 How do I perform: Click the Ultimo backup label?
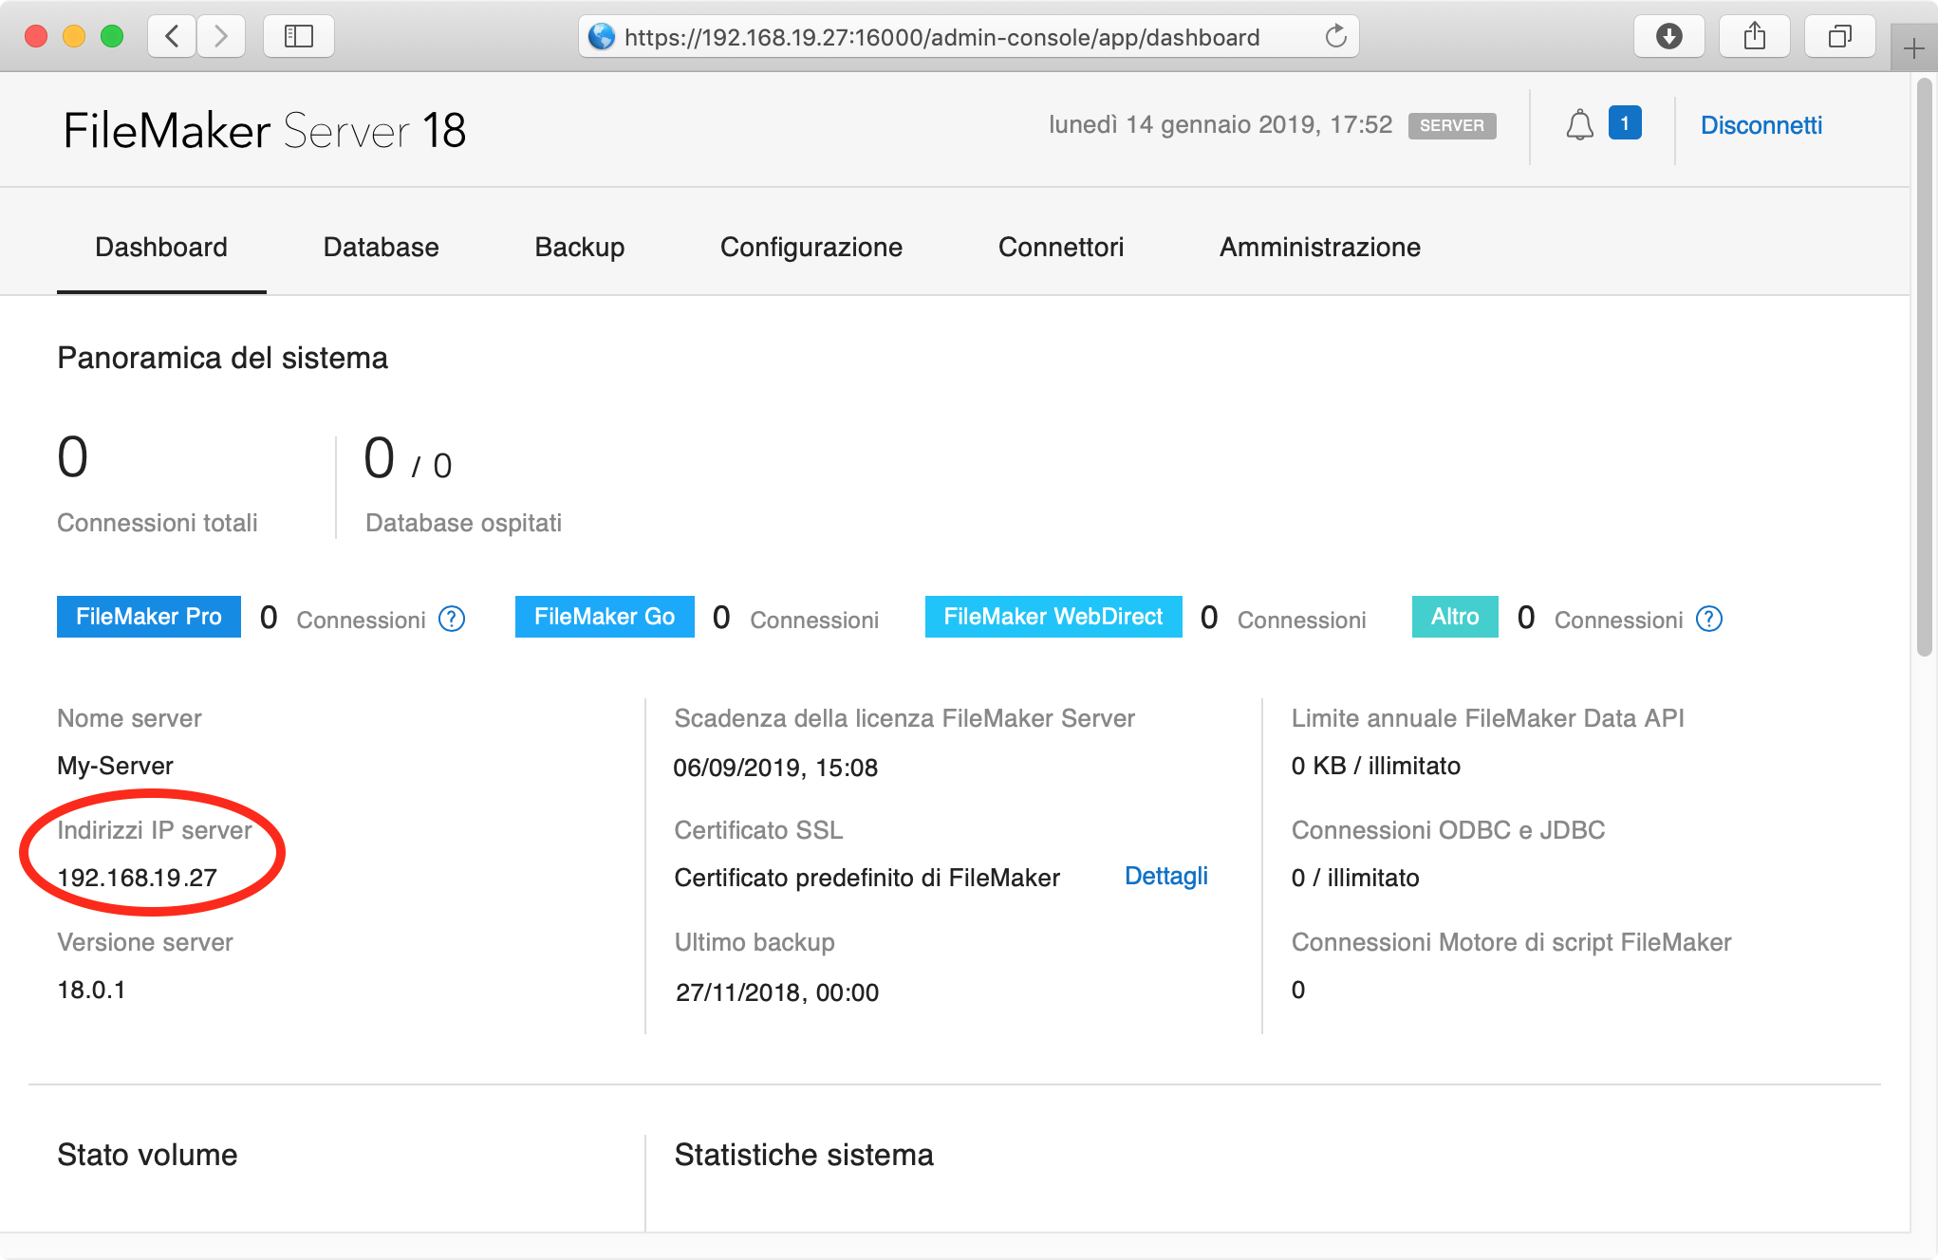tap(755, 942)
